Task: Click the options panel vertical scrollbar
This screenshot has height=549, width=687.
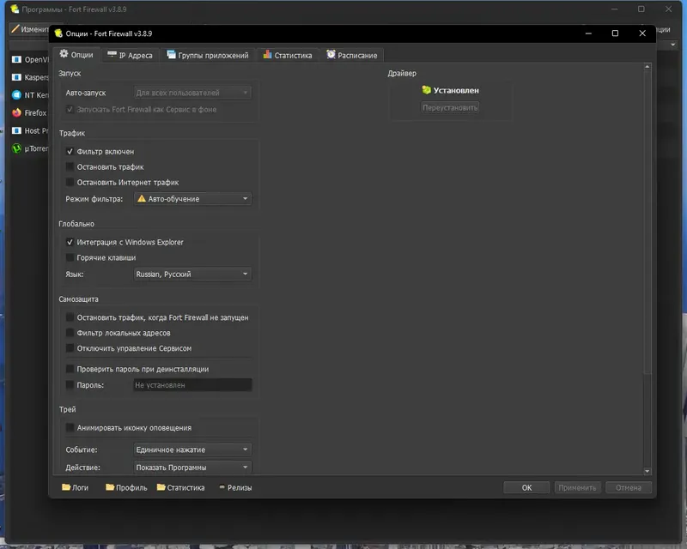Action: click(647, 222)
